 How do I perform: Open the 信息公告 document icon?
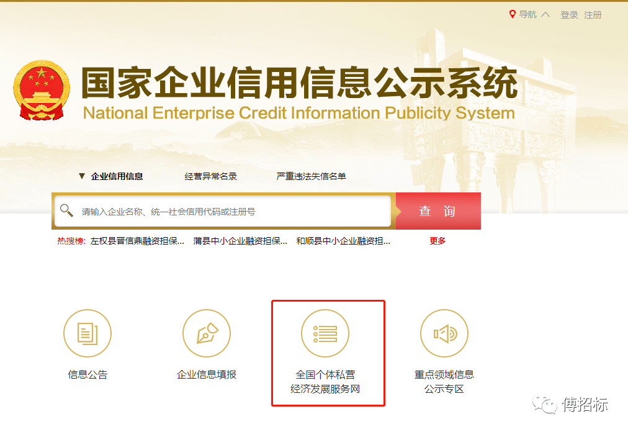point(87,333)
